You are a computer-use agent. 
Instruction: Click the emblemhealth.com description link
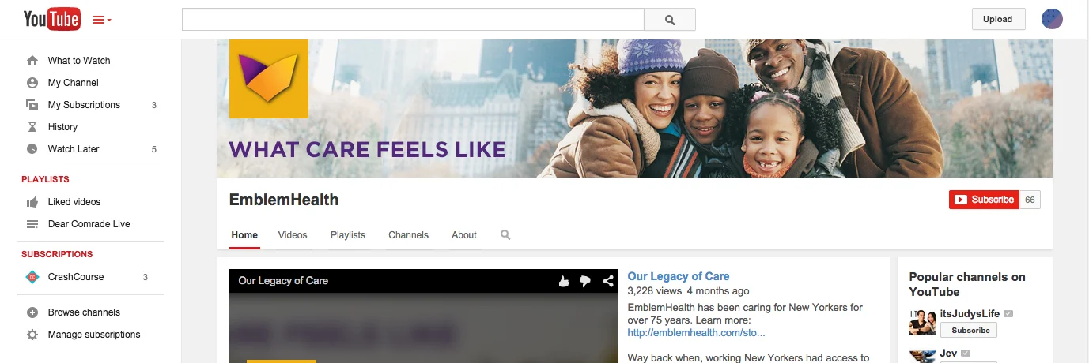point(696,333)
